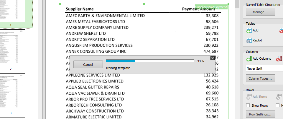
Task: Click payment amount 34,962
Action: tap(212, 117)
